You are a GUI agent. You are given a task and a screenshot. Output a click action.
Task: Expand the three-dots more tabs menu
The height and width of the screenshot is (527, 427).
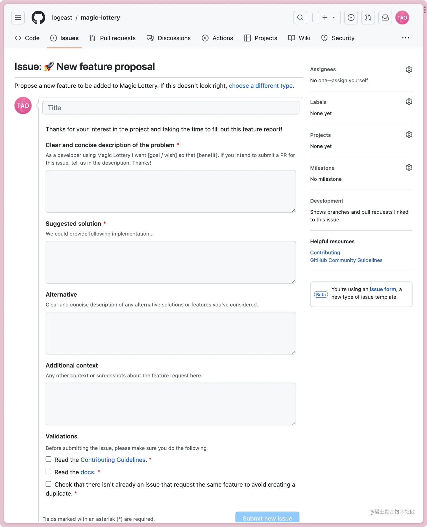[406, 38]
